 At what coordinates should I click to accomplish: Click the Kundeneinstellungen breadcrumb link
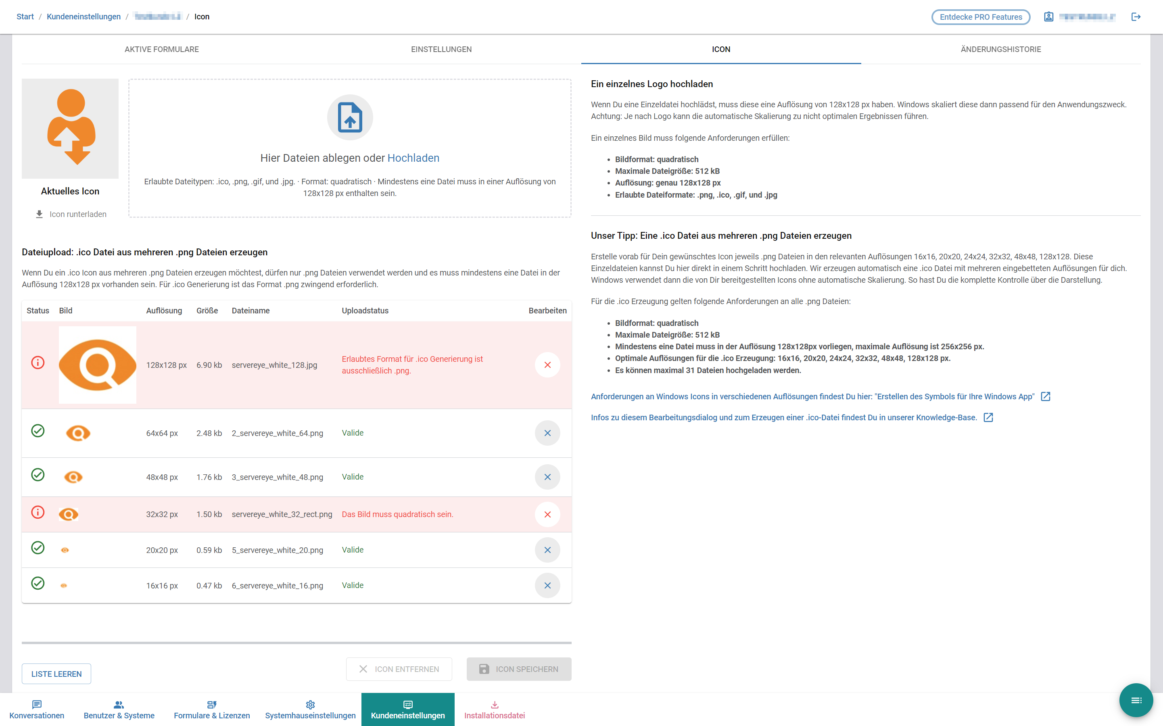pos(84,17)
